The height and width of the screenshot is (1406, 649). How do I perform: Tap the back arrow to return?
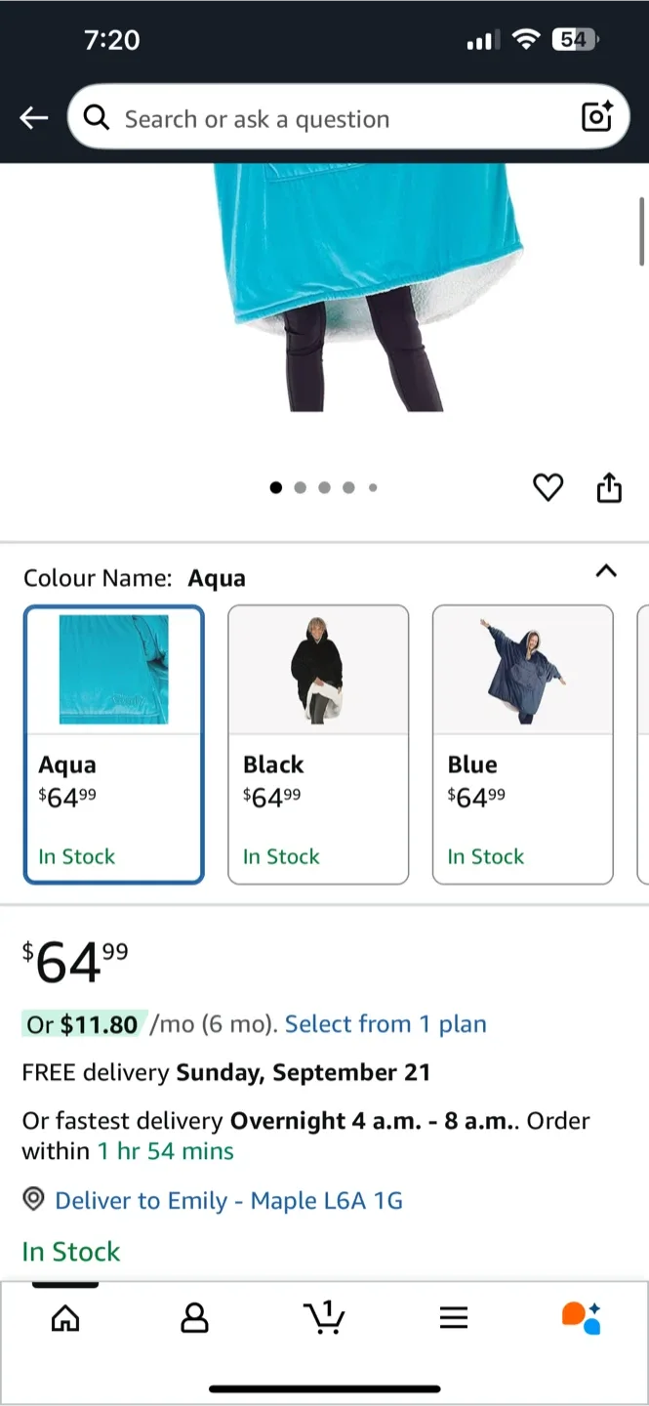coord(33,117)
